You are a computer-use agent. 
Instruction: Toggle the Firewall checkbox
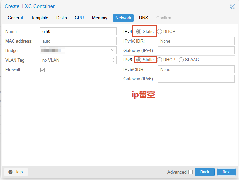pos(43,70)
